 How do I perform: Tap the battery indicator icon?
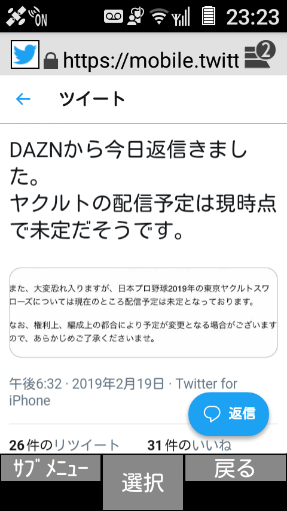(x=209, y=16)
